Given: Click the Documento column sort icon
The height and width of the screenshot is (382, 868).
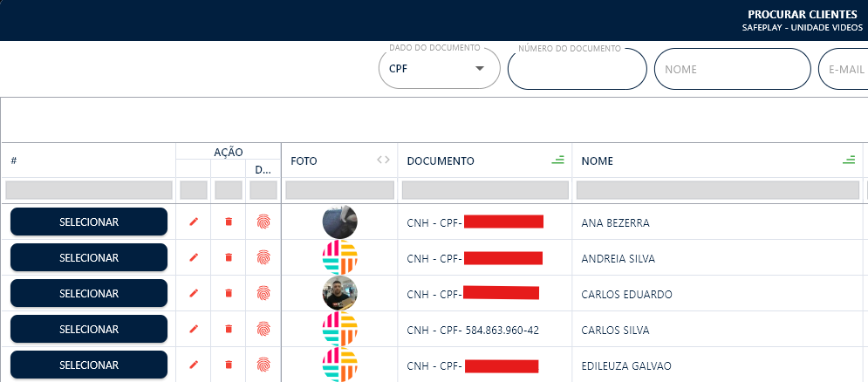Looking at the screenshot, I should pyautogui.click(x=557, y=160).
